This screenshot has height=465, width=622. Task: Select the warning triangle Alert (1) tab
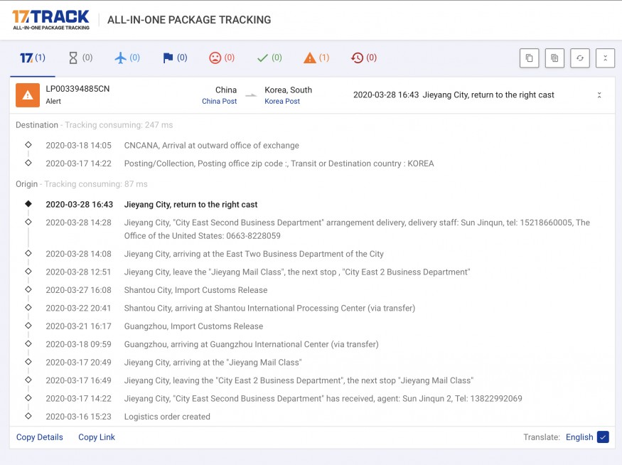pos(316,58)
